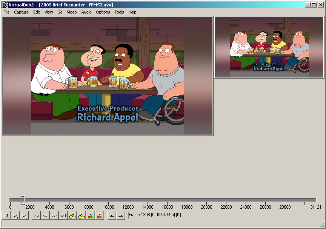
Task: Click the VirtualDub2 title bar gear icon
Action: point(5,5)
